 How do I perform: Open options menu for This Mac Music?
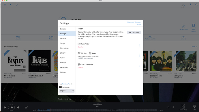[x=140, y=56]
